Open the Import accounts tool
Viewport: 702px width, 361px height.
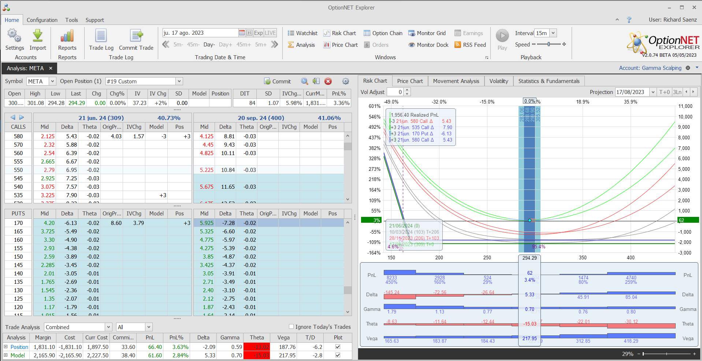pos(38,40)
